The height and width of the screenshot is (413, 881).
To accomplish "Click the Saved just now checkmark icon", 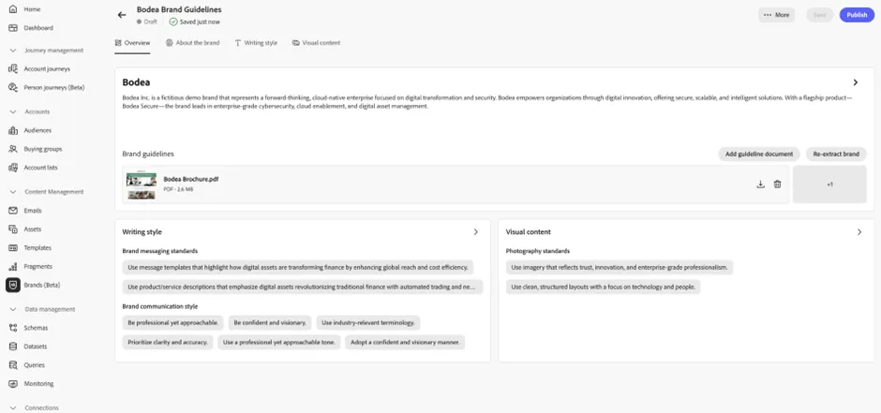I will coord(173,22).
